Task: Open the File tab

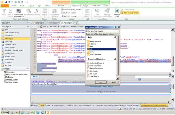Action: pyautogui.click(x=5, y=6)
